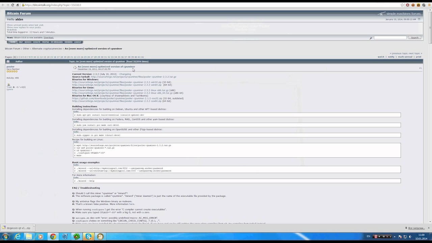The image size is (432, 243).
Task: Click the browser forward arrow
Action: [x=7, y=5]
